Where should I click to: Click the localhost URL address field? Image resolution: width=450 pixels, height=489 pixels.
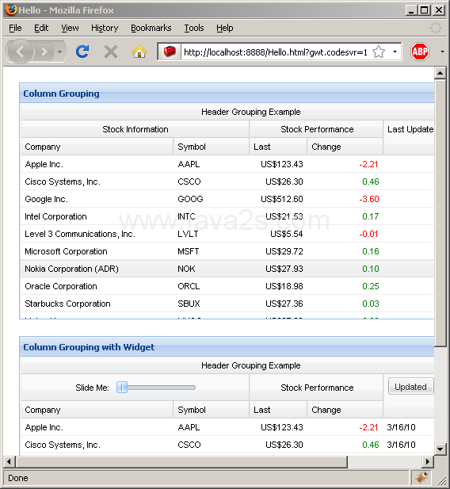(x=276, y=52)
